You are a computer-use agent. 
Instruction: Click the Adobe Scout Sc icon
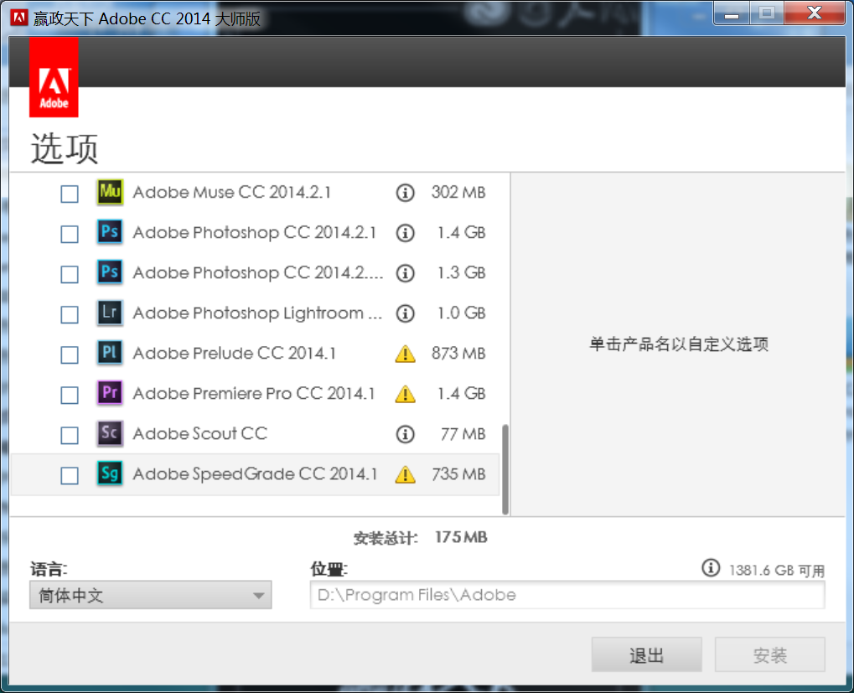tap(110, 433)
